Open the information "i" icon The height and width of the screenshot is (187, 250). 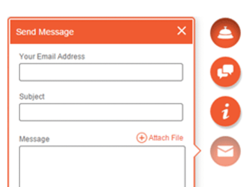pyautogui.click(x=225, y=111)
